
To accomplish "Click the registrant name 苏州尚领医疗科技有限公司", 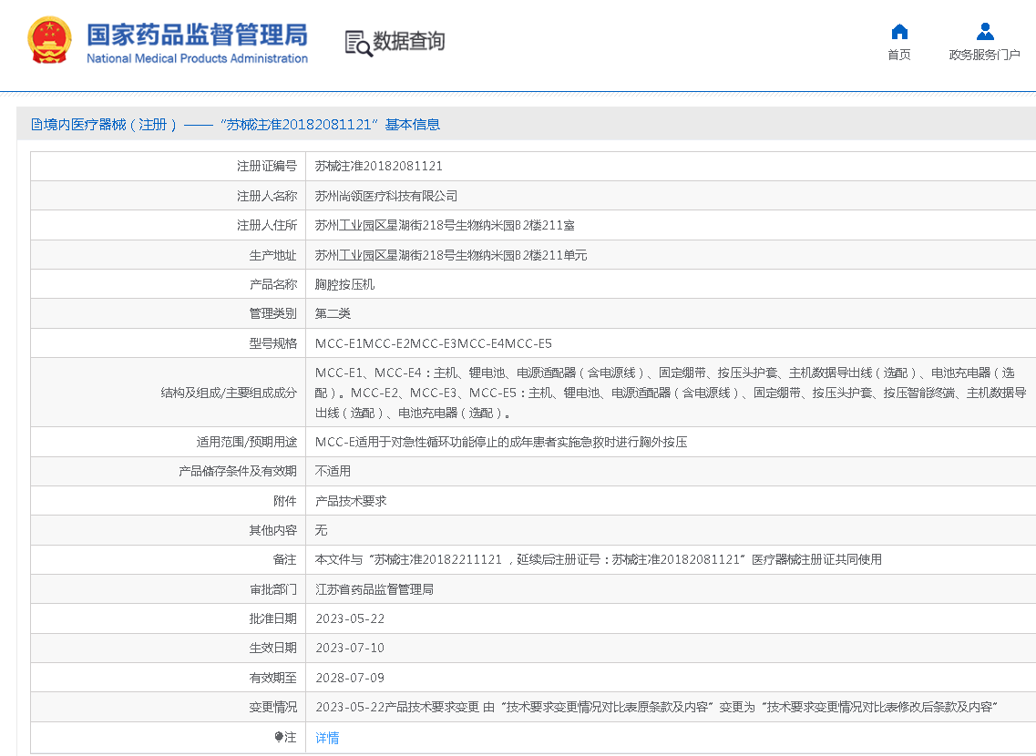I will 387,195.
